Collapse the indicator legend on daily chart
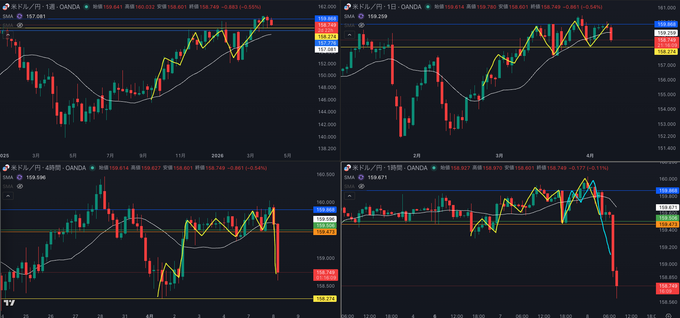The width and height of the screenshot is (680, 318). pyautogui.click(x=349, y=35)
